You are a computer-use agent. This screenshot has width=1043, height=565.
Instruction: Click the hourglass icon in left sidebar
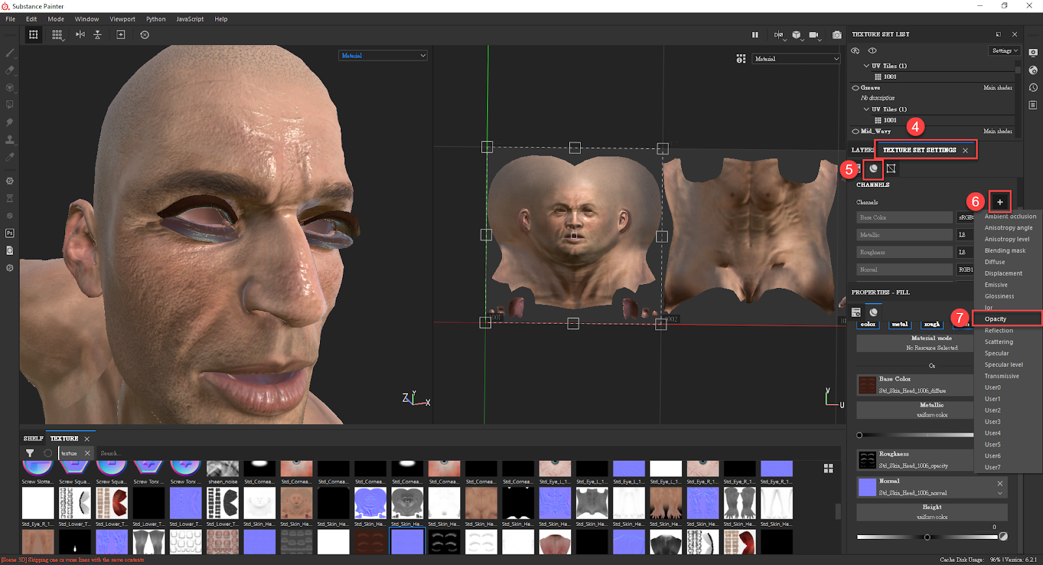(x=10, y=198)
